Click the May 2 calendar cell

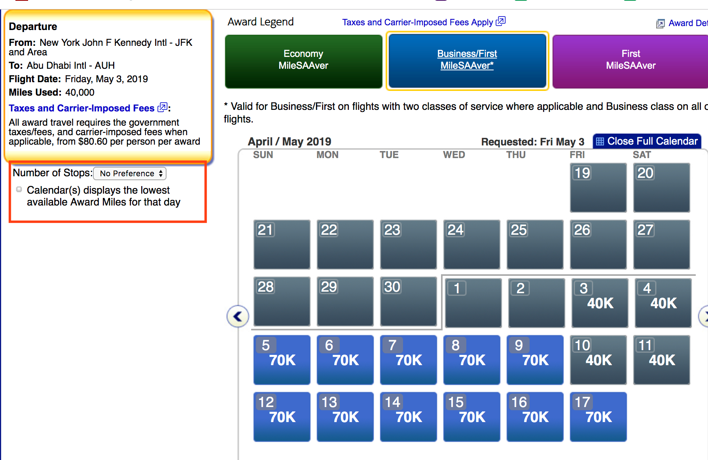[537, 303]
